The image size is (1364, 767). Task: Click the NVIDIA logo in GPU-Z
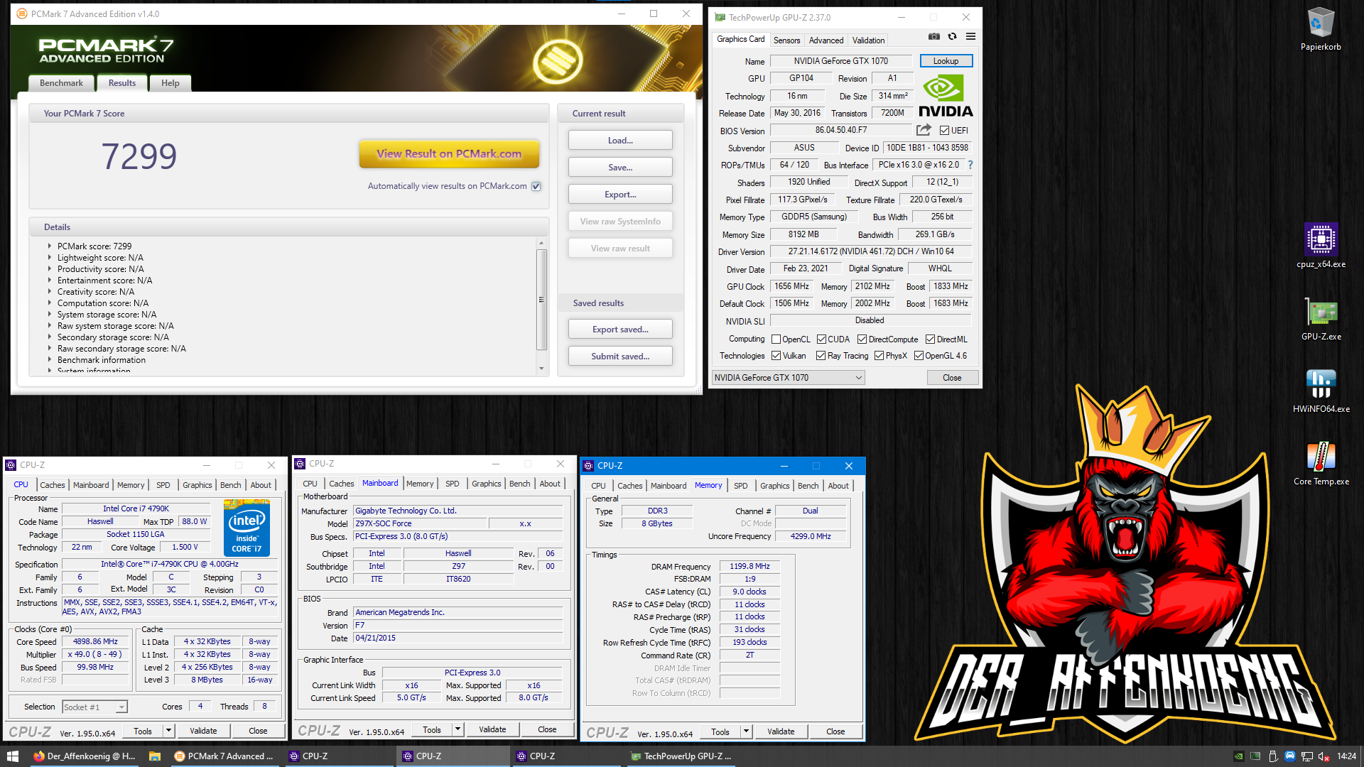[x=946, y=97]
